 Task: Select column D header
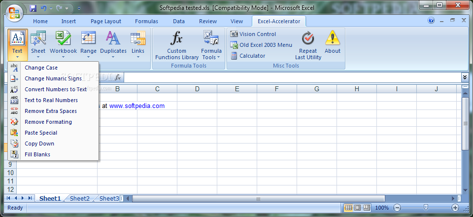(197, 89)
